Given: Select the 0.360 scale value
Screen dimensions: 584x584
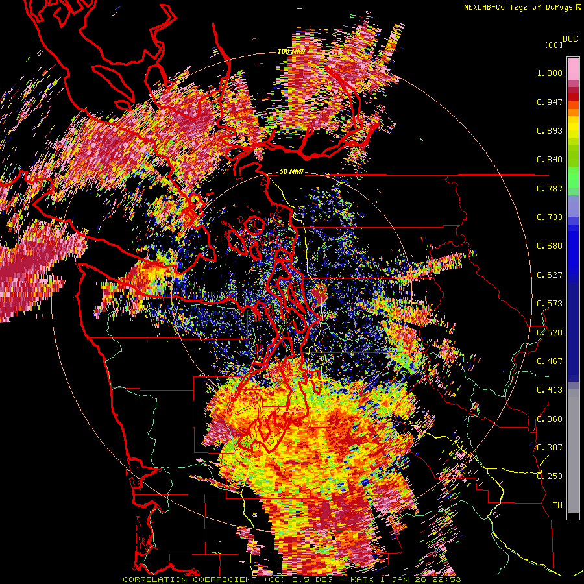Looking at the screenshot, I should tap(550, 419).
